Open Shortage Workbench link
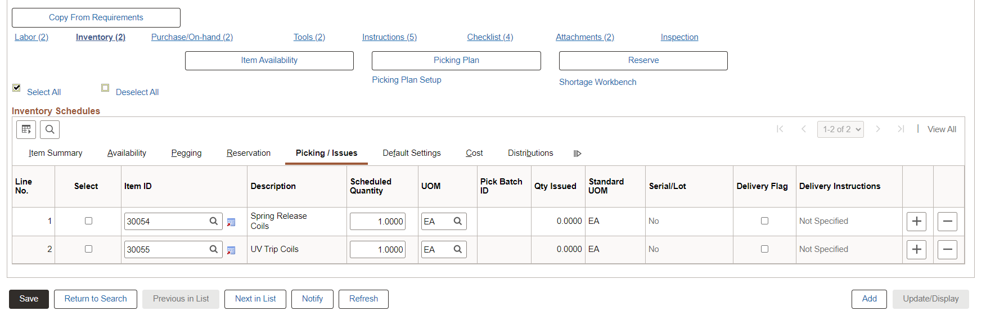995x315 pixels. click(x=598, y=82)
